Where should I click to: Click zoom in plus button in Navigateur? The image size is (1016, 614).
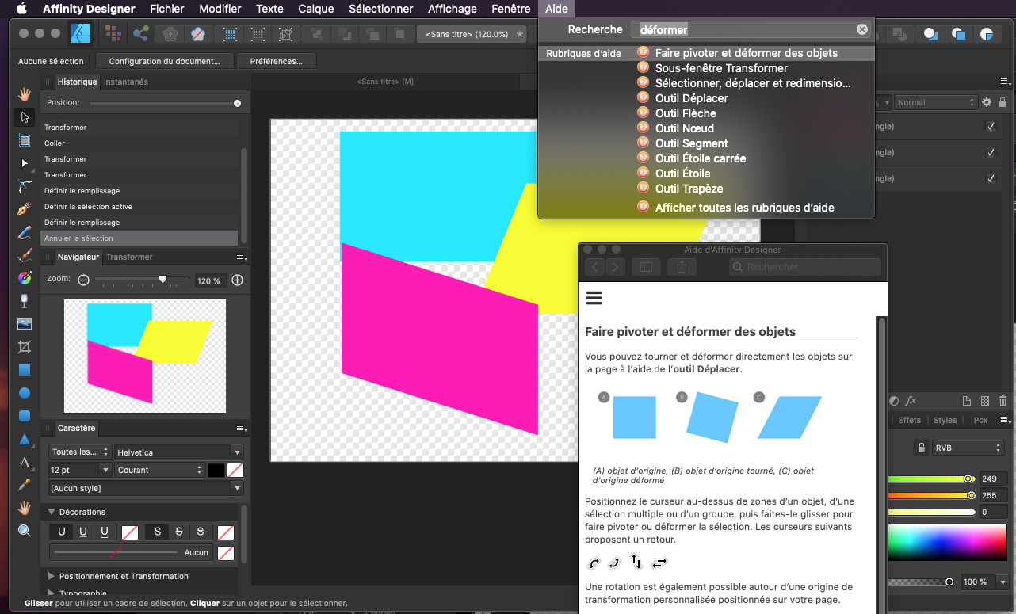[237, 280]
